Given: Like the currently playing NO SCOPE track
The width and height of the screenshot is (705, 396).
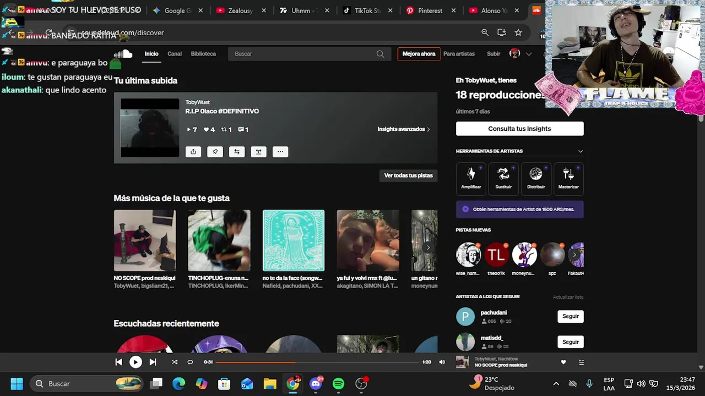Looking at the screenshot, I should coord(563,362).
